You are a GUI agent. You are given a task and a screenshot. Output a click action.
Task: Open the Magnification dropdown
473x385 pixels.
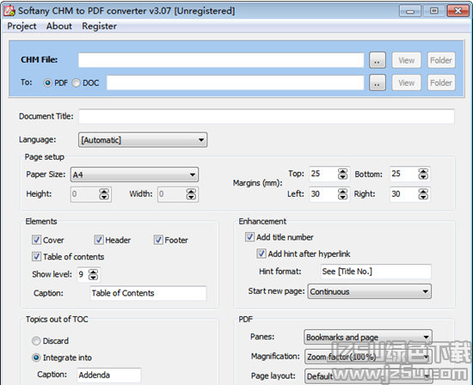click(x=368, y=357)
